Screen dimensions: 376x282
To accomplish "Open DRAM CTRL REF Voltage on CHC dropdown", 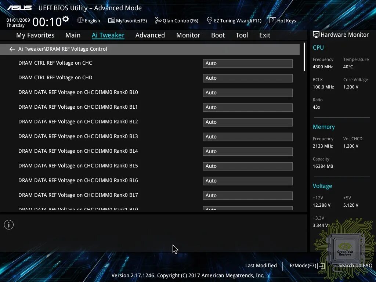I will click(x=248, y=63).
